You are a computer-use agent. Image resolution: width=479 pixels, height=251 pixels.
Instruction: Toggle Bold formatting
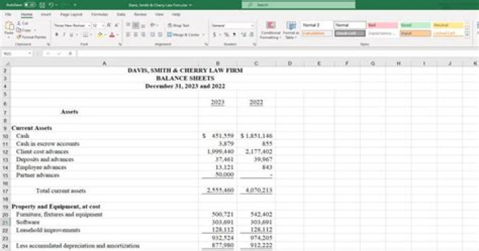click(57, 35)
